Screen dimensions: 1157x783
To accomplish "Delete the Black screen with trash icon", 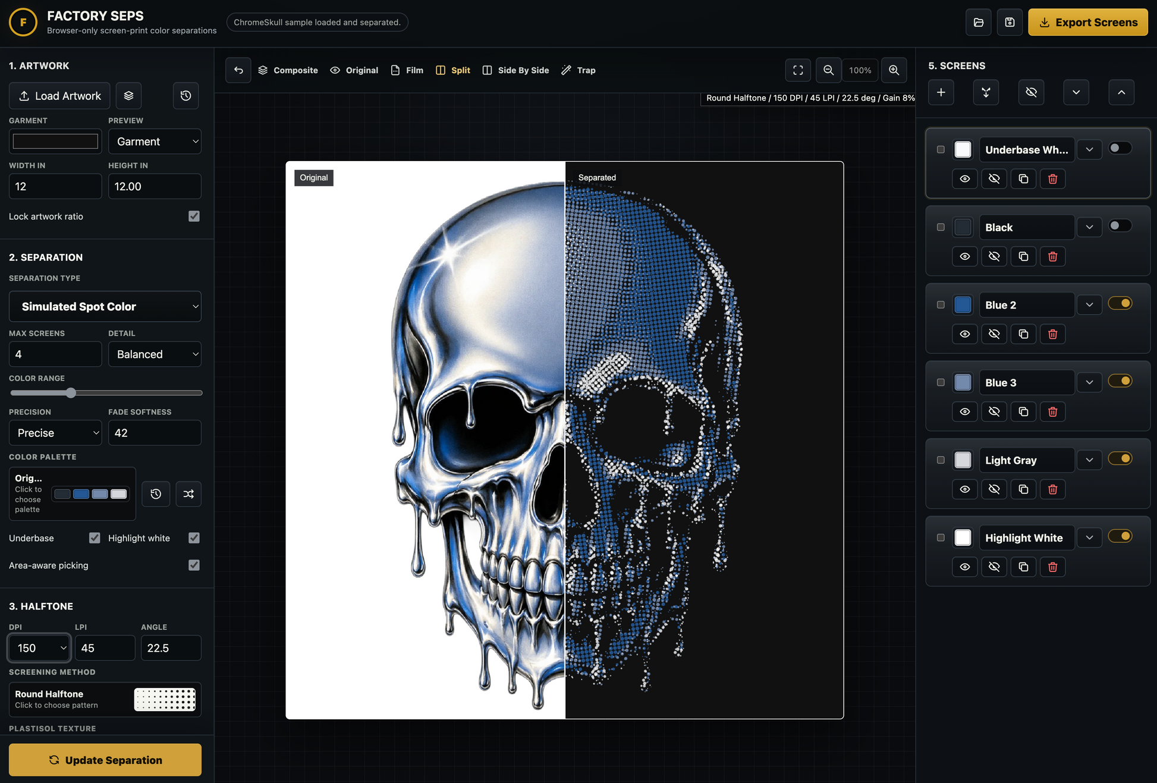I will pyautogui.click(x=1052, y=257).
